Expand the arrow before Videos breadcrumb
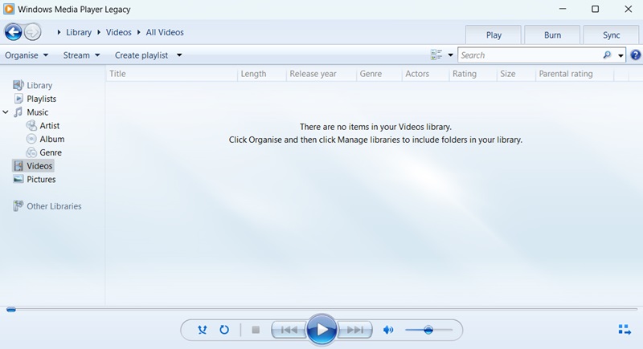This screenshot has height=349, width=643. (x=99, y=32)
